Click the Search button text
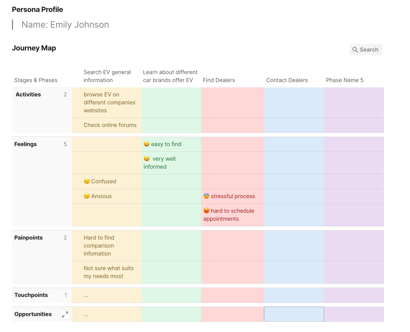The height and width of the screenshot is (332, 410). (x=369, y=50)
